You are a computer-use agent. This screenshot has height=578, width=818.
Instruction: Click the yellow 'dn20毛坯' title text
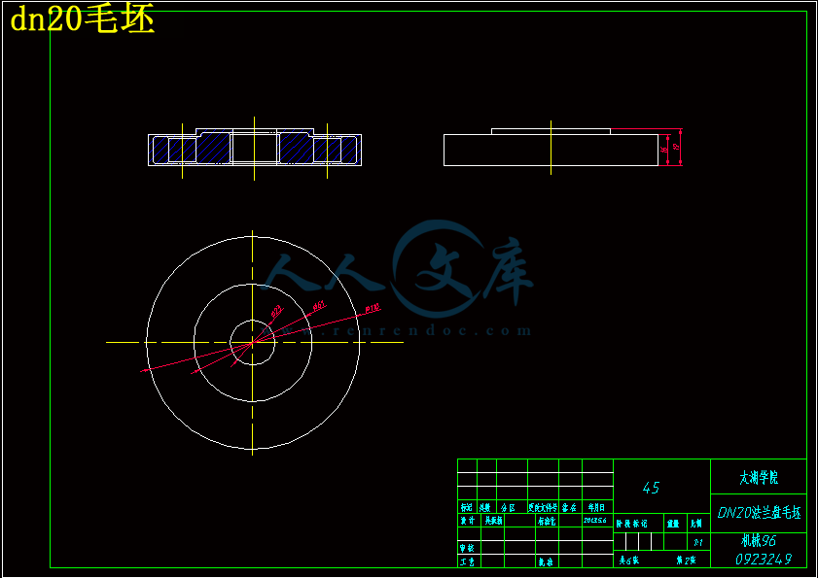[x=83, y=20]
